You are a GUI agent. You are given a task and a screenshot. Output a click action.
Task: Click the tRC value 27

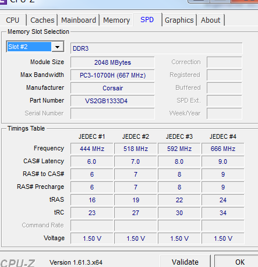coord(136,213)
